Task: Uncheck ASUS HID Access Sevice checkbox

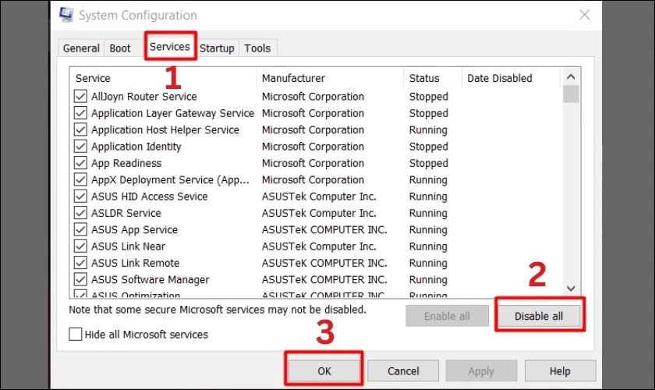Action: (80, 197)
